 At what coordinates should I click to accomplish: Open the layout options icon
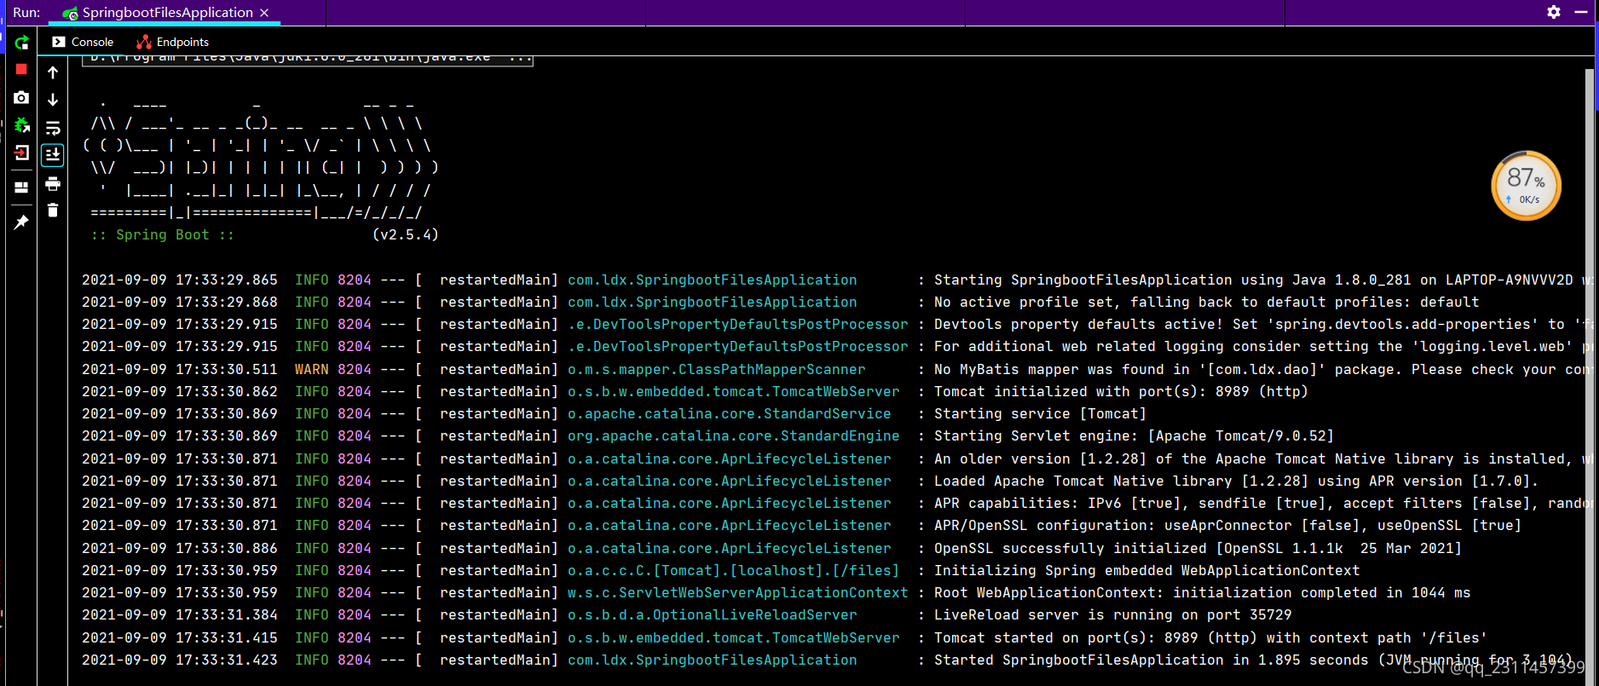click(x=21, y=187)
